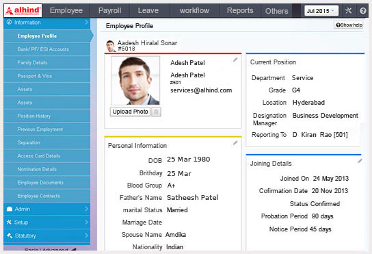The image size is (372, 254).
Task: Click the Current Position heading
Action: pyautogui.click(x=273, y=62)
